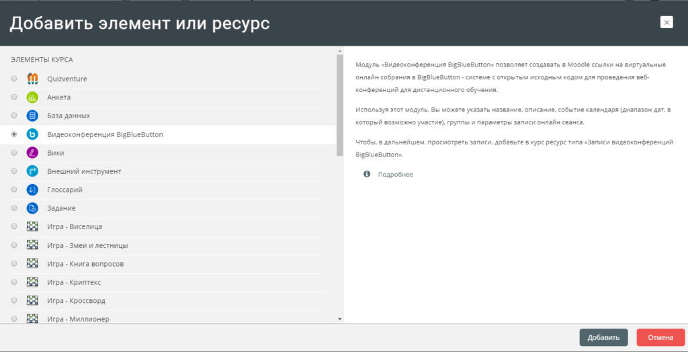Click the BigBlueButton video conference icon
The height and width of the screenshot is (352, 688).
[x=32, y=135]
